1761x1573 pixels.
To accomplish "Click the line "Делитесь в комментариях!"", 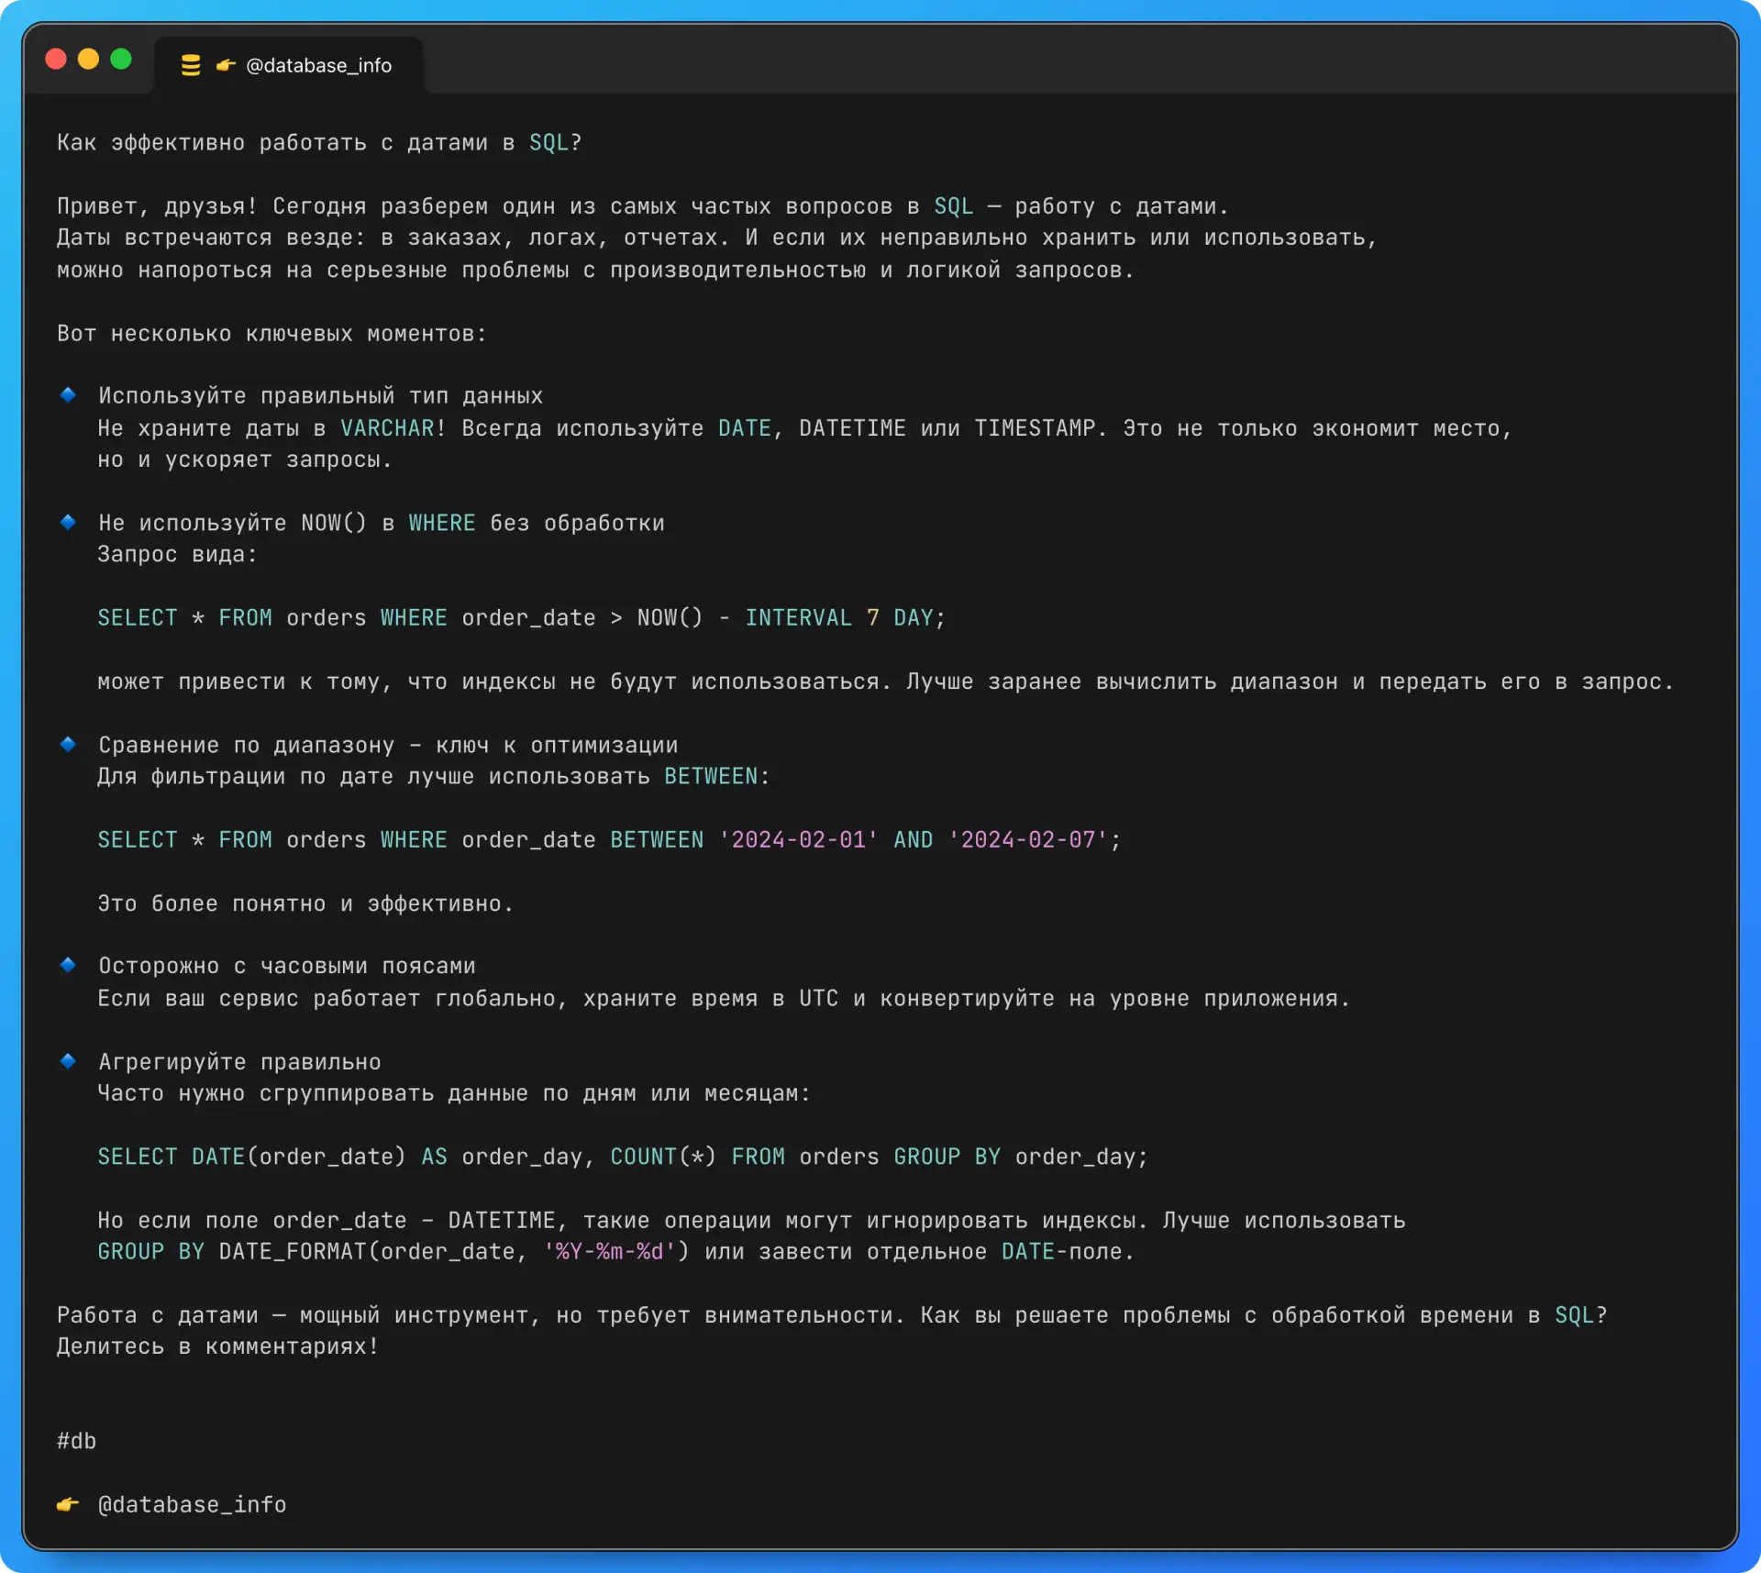I will pyautogui.click(x=217, y=1347).
